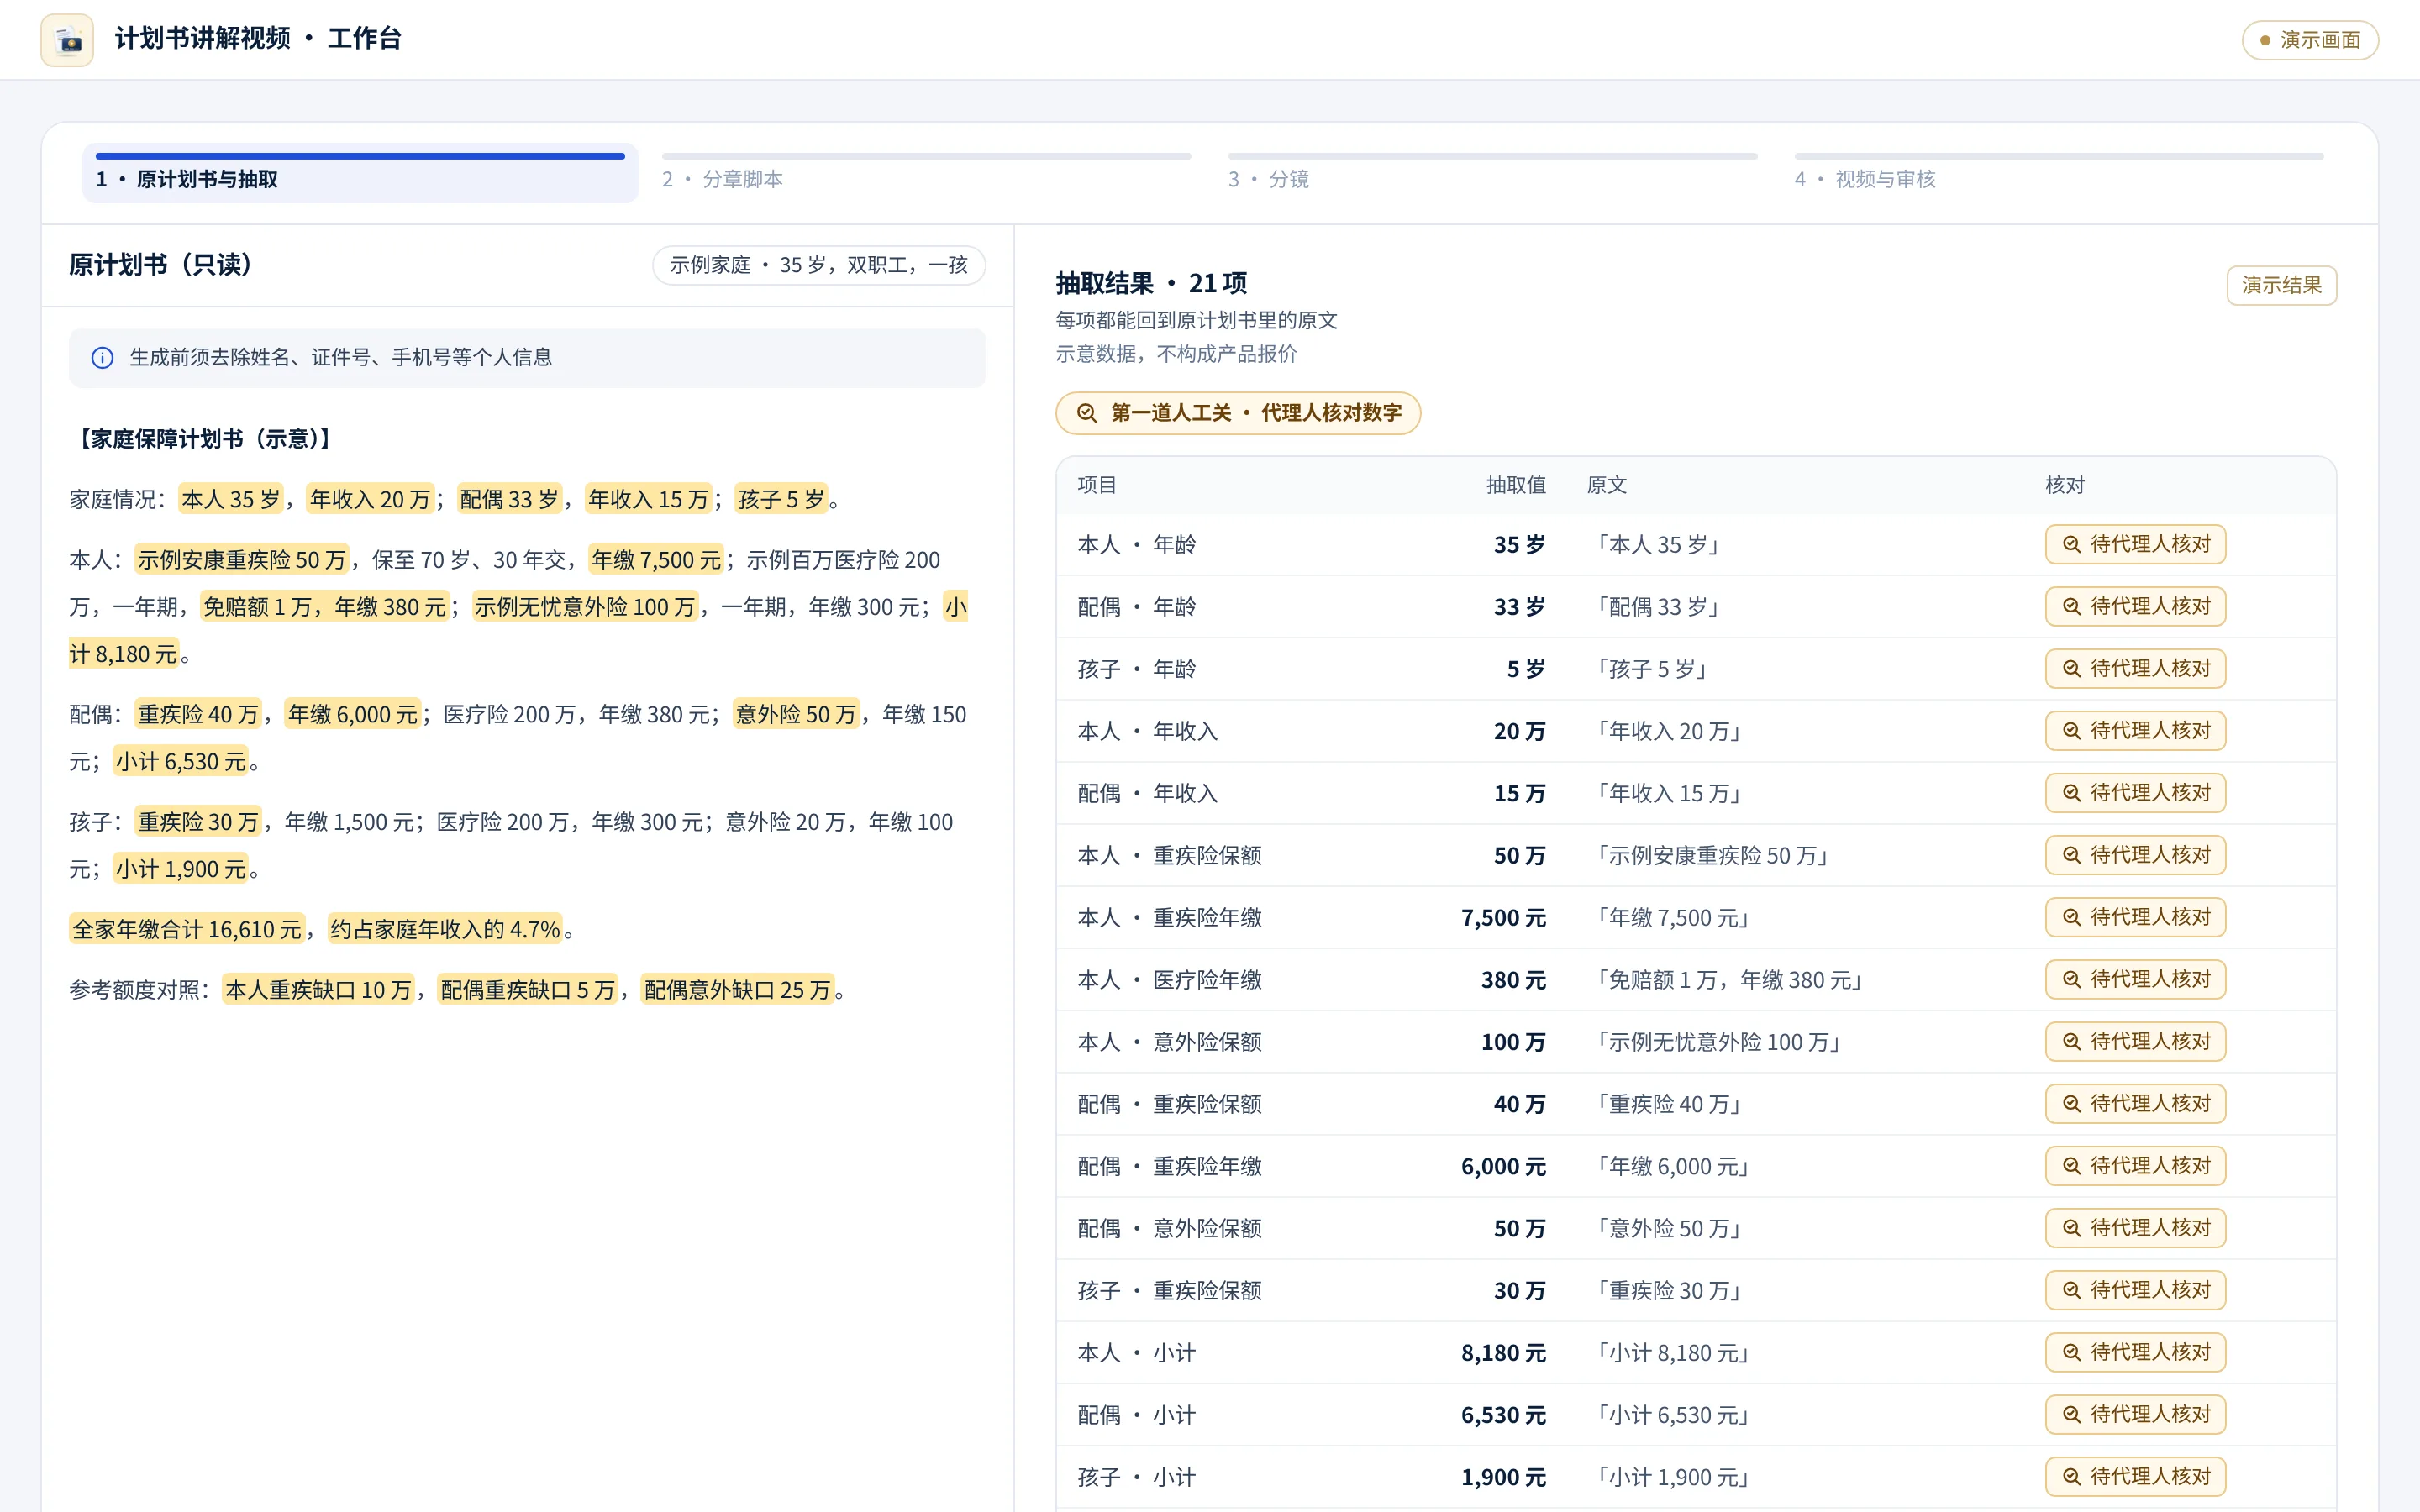Click 待代理人核对 for 本人 · 年收入 row
This screenshot has width=2420, height=1512.
pyautogui.click(x=2135, y=730)
